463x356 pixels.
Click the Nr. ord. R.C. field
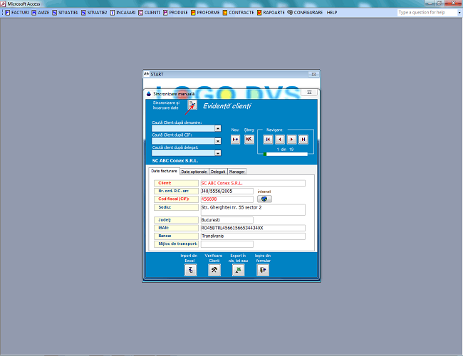pos(227,191)
